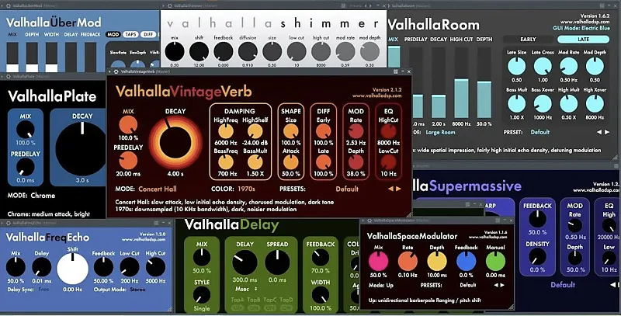Open PRESETS Default menu in VintageVerb
621x316 pixels.
[347, 189]
